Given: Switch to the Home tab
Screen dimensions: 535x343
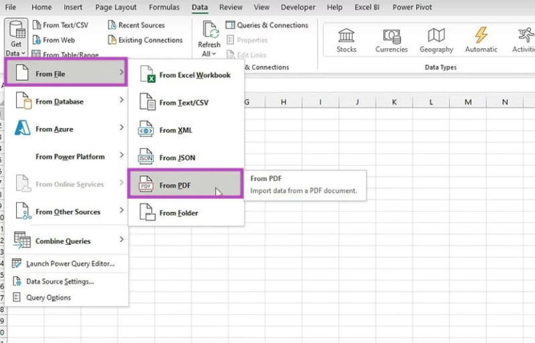Looking at the screenshot, I should point(41,7).
